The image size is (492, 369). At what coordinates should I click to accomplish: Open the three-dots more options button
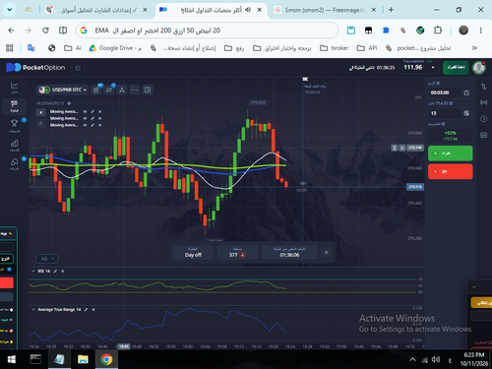pos(135,90)
